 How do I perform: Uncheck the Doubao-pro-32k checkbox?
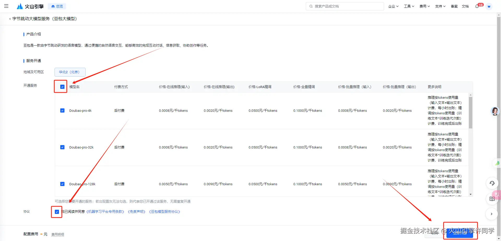[62, 147]
